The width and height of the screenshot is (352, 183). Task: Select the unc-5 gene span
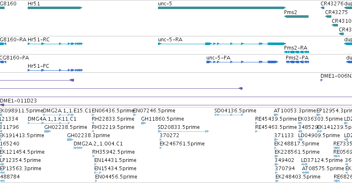[x=222, y=8]
